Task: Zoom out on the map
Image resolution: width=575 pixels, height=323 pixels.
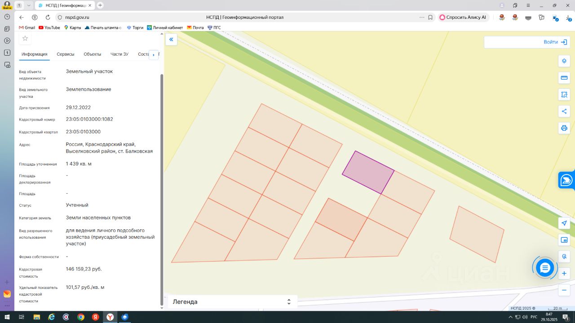Action: tap(564, 290)
